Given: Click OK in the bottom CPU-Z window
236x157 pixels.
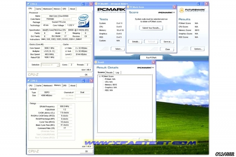Looking at the screenshot, I should click(87, 151).
